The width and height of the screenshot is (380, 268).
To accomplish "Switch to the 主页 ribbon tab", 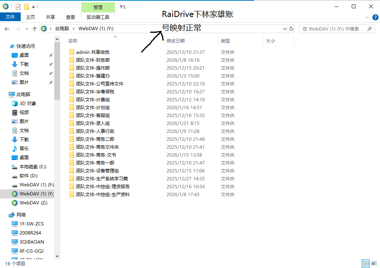I will click(31, 17).
